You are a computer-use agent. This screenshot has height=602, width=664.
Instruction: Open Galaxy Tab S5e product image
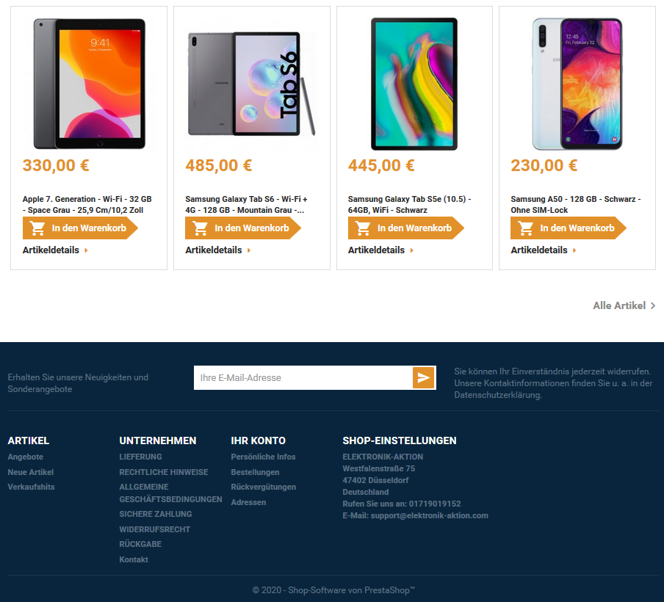tap(414, 84)
